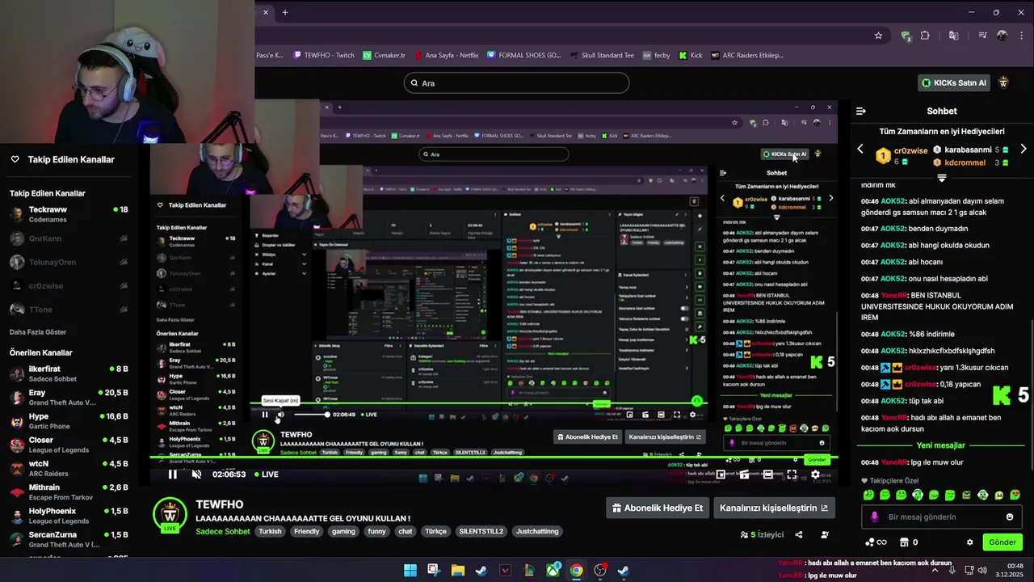Viewport: 1034px width, 582px height.
Task: Open chat shop icon showing 0
Action: pyautogui.click(x=909, y=542)
